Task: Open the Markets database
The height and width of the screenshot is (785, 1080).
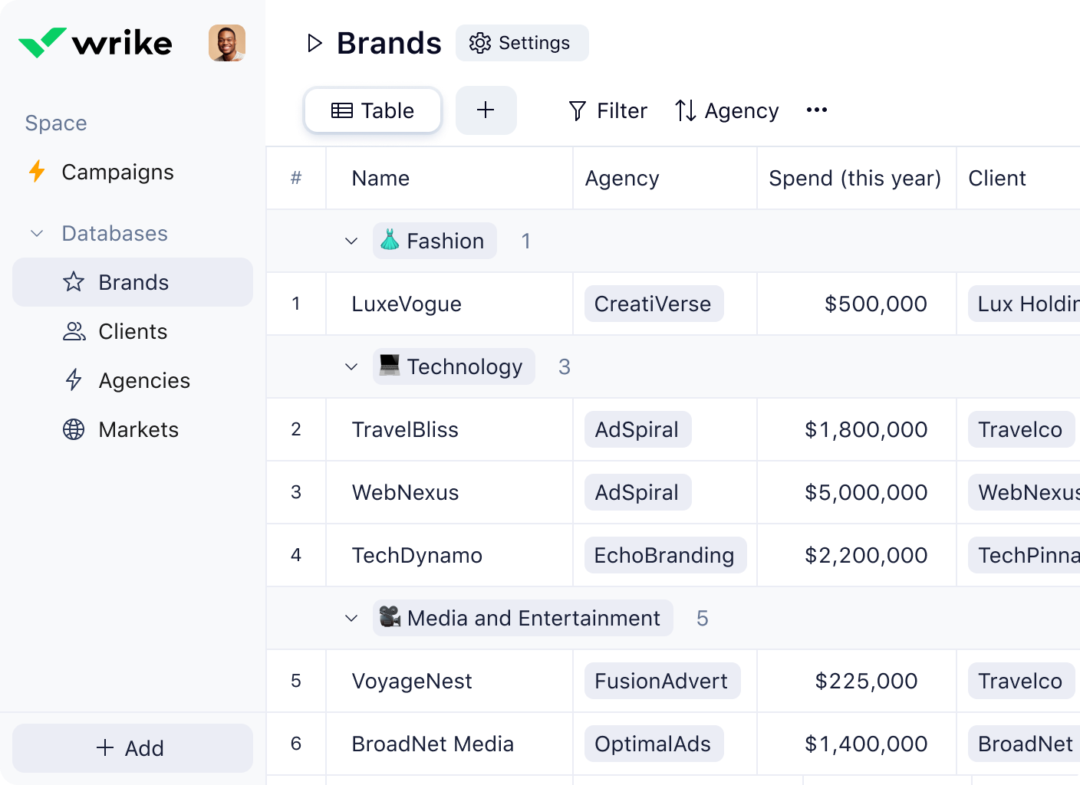Action: 138,429
